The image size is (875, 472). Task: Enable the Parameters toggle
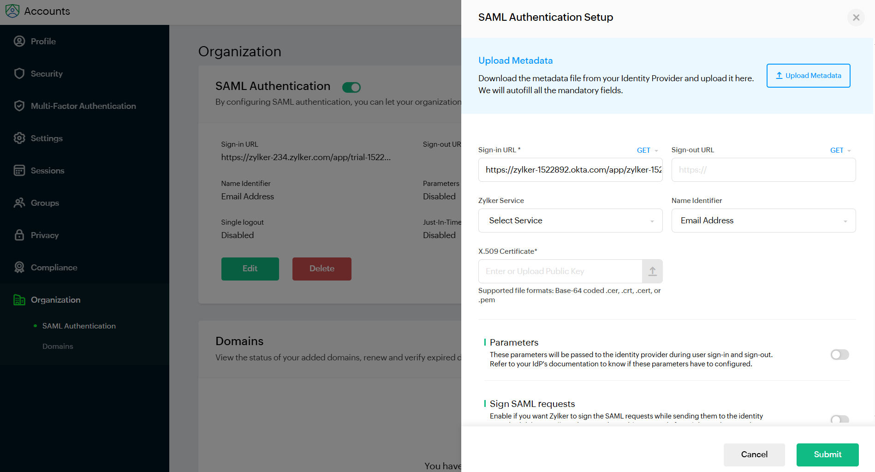(x=839, y=354)
